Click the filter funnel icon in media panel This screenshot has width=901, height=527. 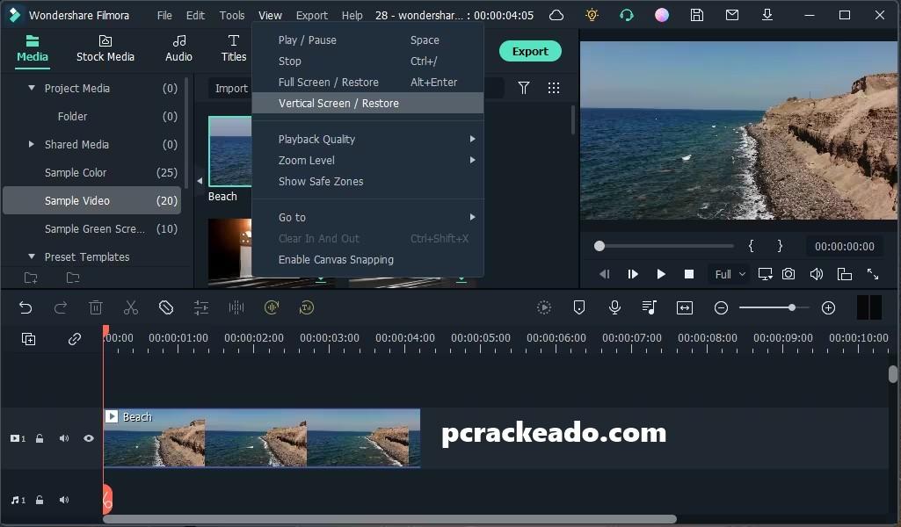coord(524,88)
